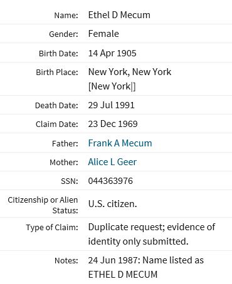This screenshot has width=232, height=284.
Task: Open the Frank A Mecum father link
Action: [x=120, y=143]
